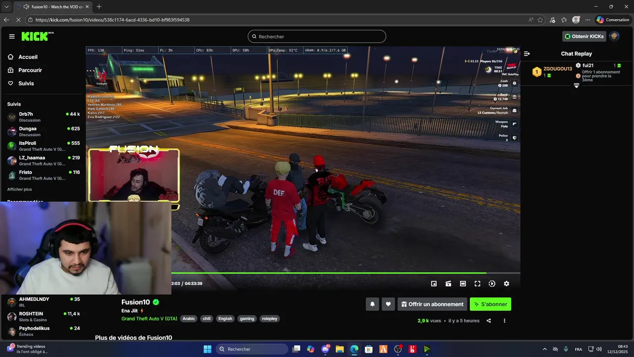Stop loading with the X button
This screenshot has height=357, width=634.
click(19, 20)
